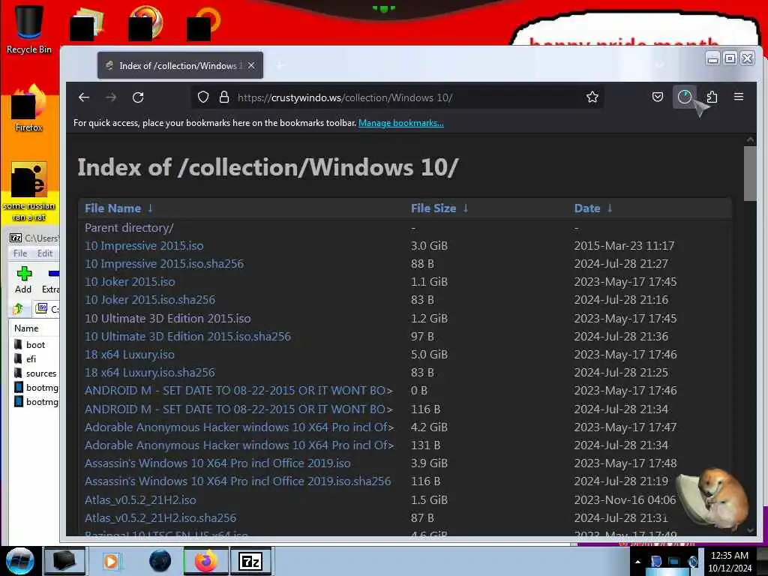Open the Edit menu in 7-Zip window
The height and width of the screenshot is (576, 768).
pyautogui.click(x=44, y=253)
